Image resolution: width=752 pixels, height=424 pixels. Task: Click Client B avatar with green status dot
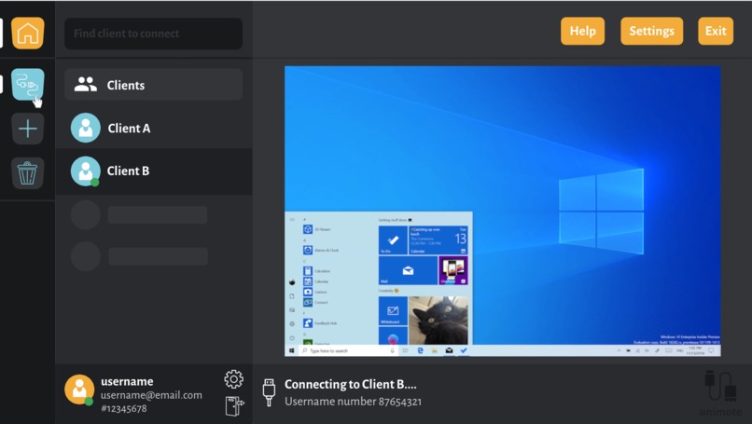[85, 171]
